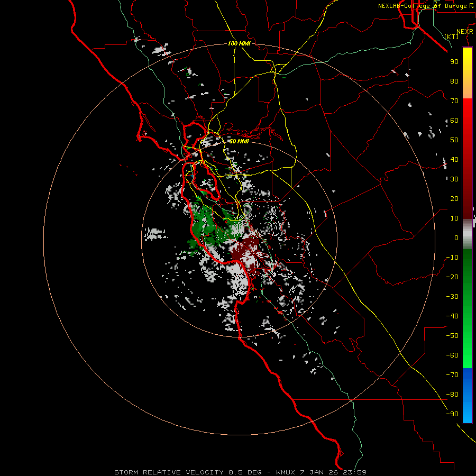Click the positive 90 value on velocity scale

point(454,62)
